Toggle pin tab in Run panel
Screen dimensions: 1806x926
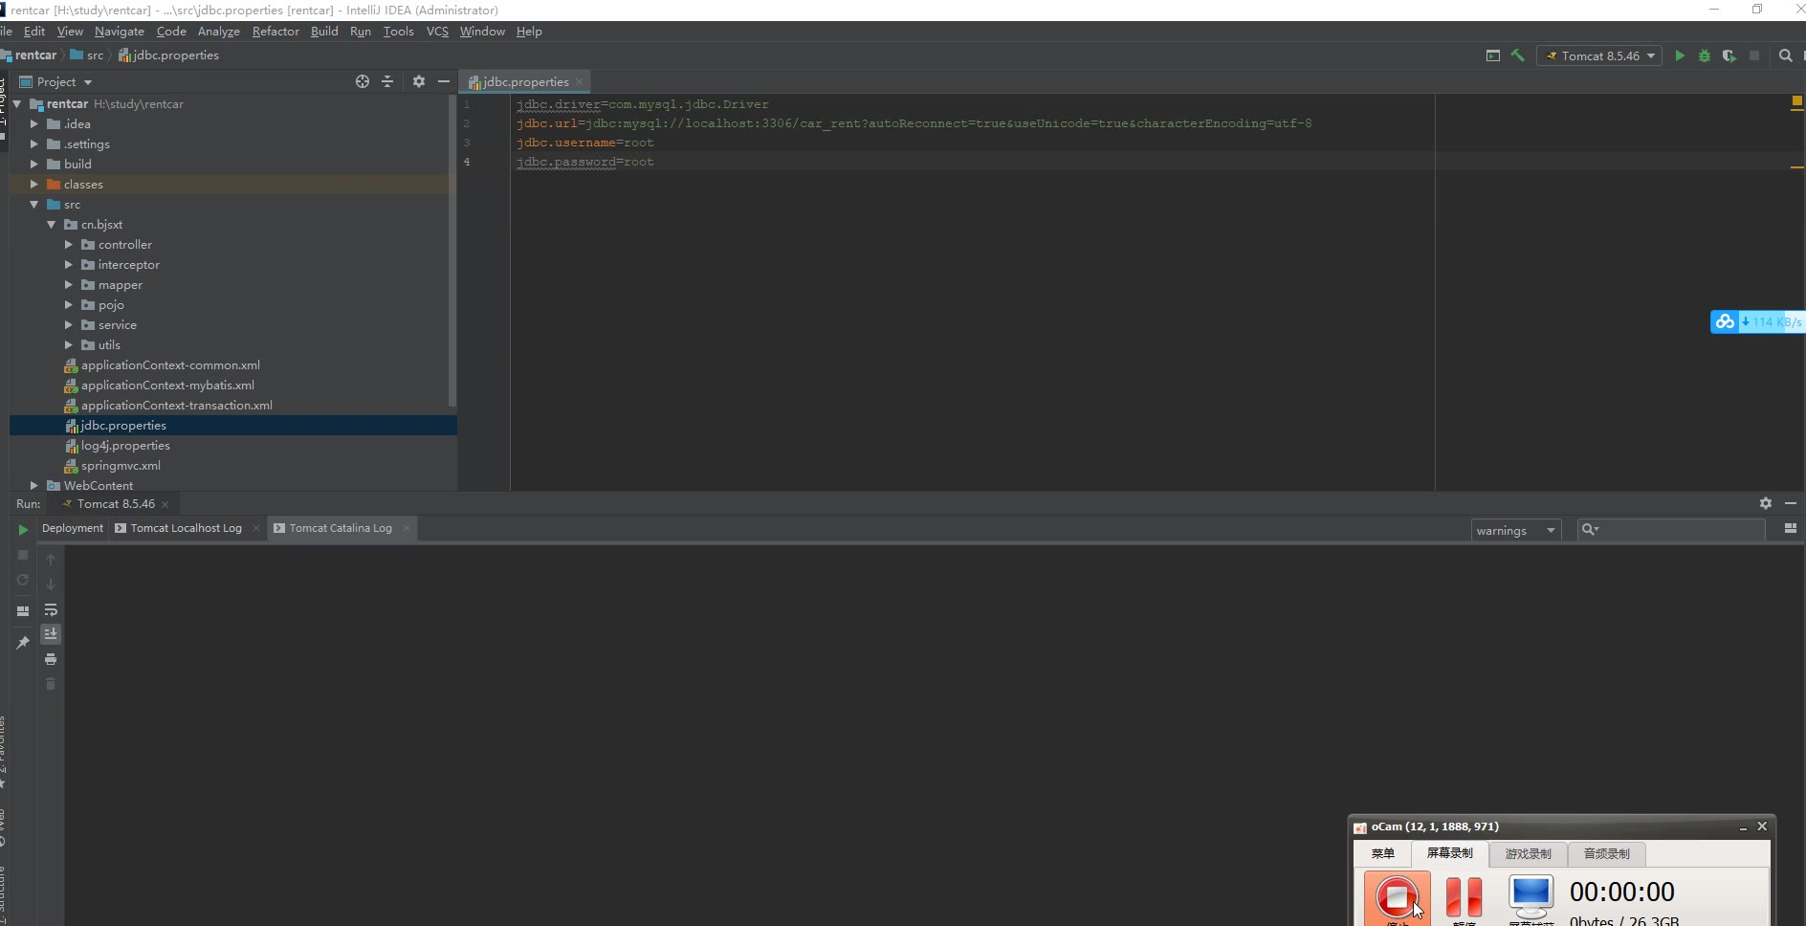[23, 643]
